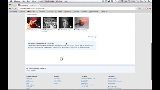Click the See more link

(x=92, y=37)
